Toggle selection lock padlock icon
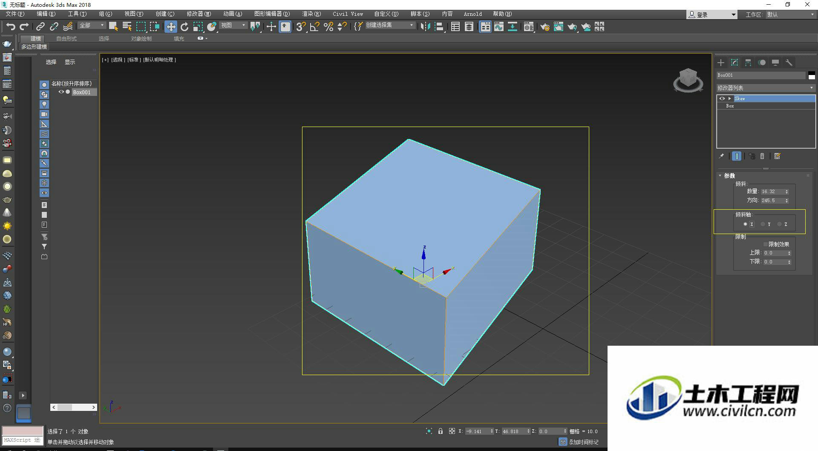This screenshot has height=451, width=818. point(441,431)
